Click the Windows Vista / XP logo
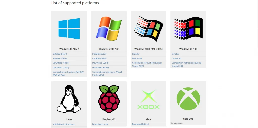Image resolution: width=258 pixels, height=128 pixels. [x=109, y=29]
